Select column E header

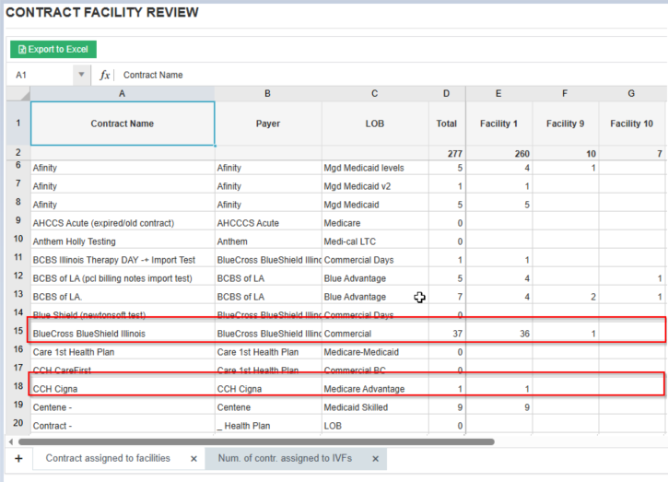coord(498,94)
